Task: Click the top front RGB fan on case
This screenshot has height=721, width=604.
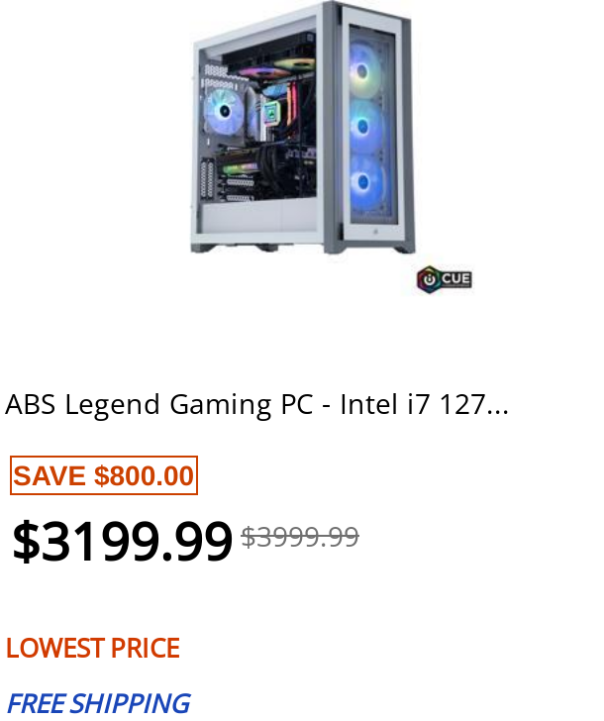Action: pos(365,70)
